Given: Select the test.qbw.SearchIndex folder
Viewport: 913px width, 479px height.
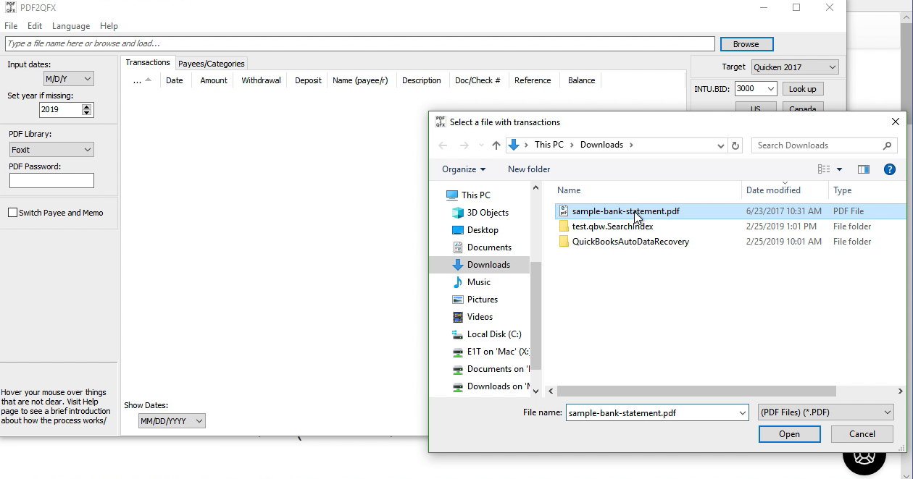Looking at the screenshot, I should pyautogui.click(x=612, y=226).
